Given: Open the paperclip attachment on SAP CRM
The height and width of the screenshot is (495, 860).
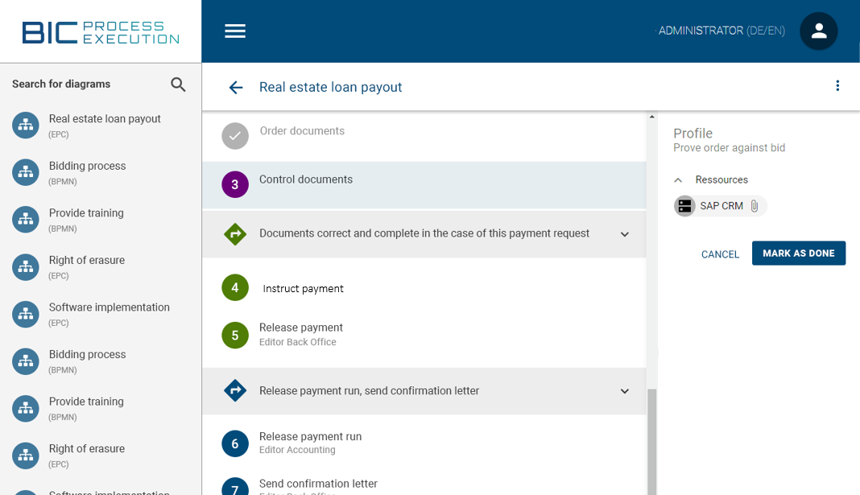Looking at the screenshot, I should (754, 206).
